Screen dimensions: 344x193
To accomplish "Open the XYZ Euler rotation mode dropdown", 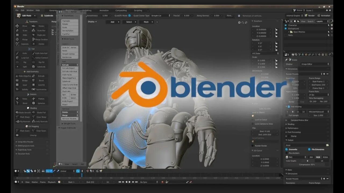I will point(265,53).
